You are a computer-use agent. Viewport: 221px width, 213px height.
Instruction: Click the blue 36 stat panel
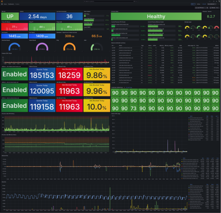(69, 16)
